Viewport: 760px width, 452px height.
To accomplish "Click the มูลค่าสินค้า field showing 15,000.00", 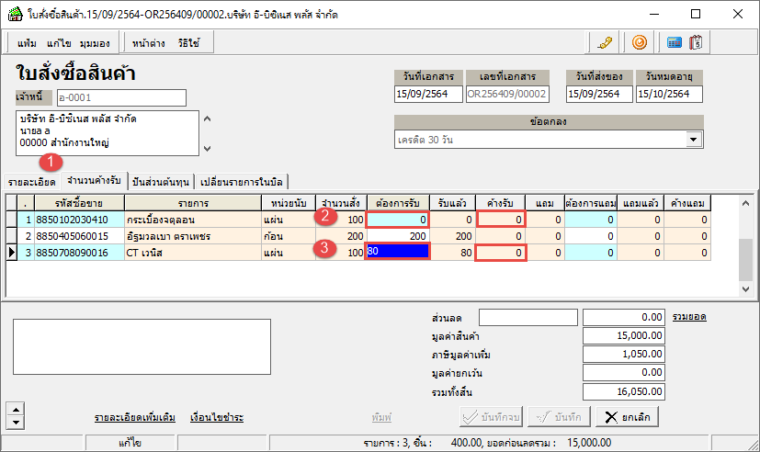I will 624,335.
